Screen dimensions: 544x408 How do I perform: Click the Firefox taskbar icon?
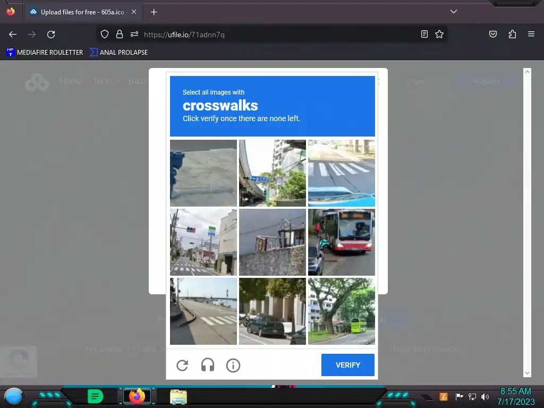(137, 396)
